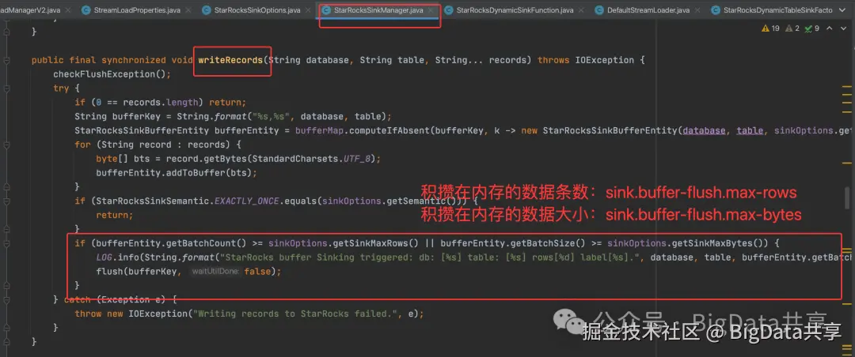Click the class icon on StarRocksDynamicSinkFunction.java tab
Image resolution: width=855 pixels, height=357 pixels.
click(448, 9)
